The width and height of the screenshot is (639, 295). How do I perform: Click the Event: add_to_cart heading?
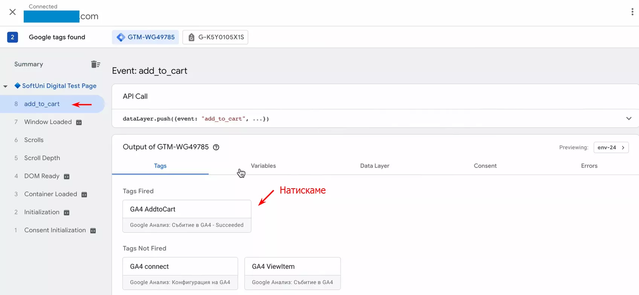[149, 71]
